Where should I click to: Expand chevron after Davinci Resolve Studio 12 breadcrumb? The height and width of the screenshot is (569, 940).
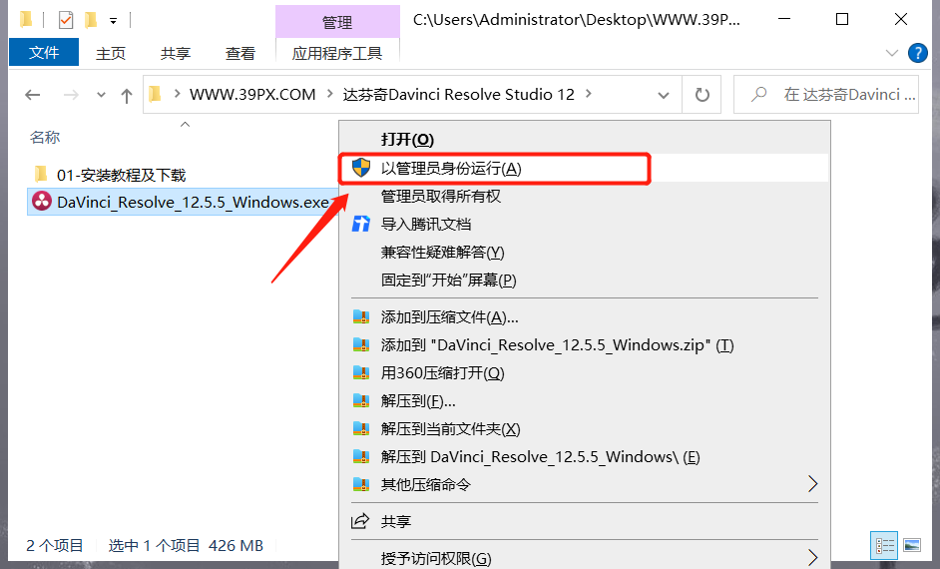[588, 94]
